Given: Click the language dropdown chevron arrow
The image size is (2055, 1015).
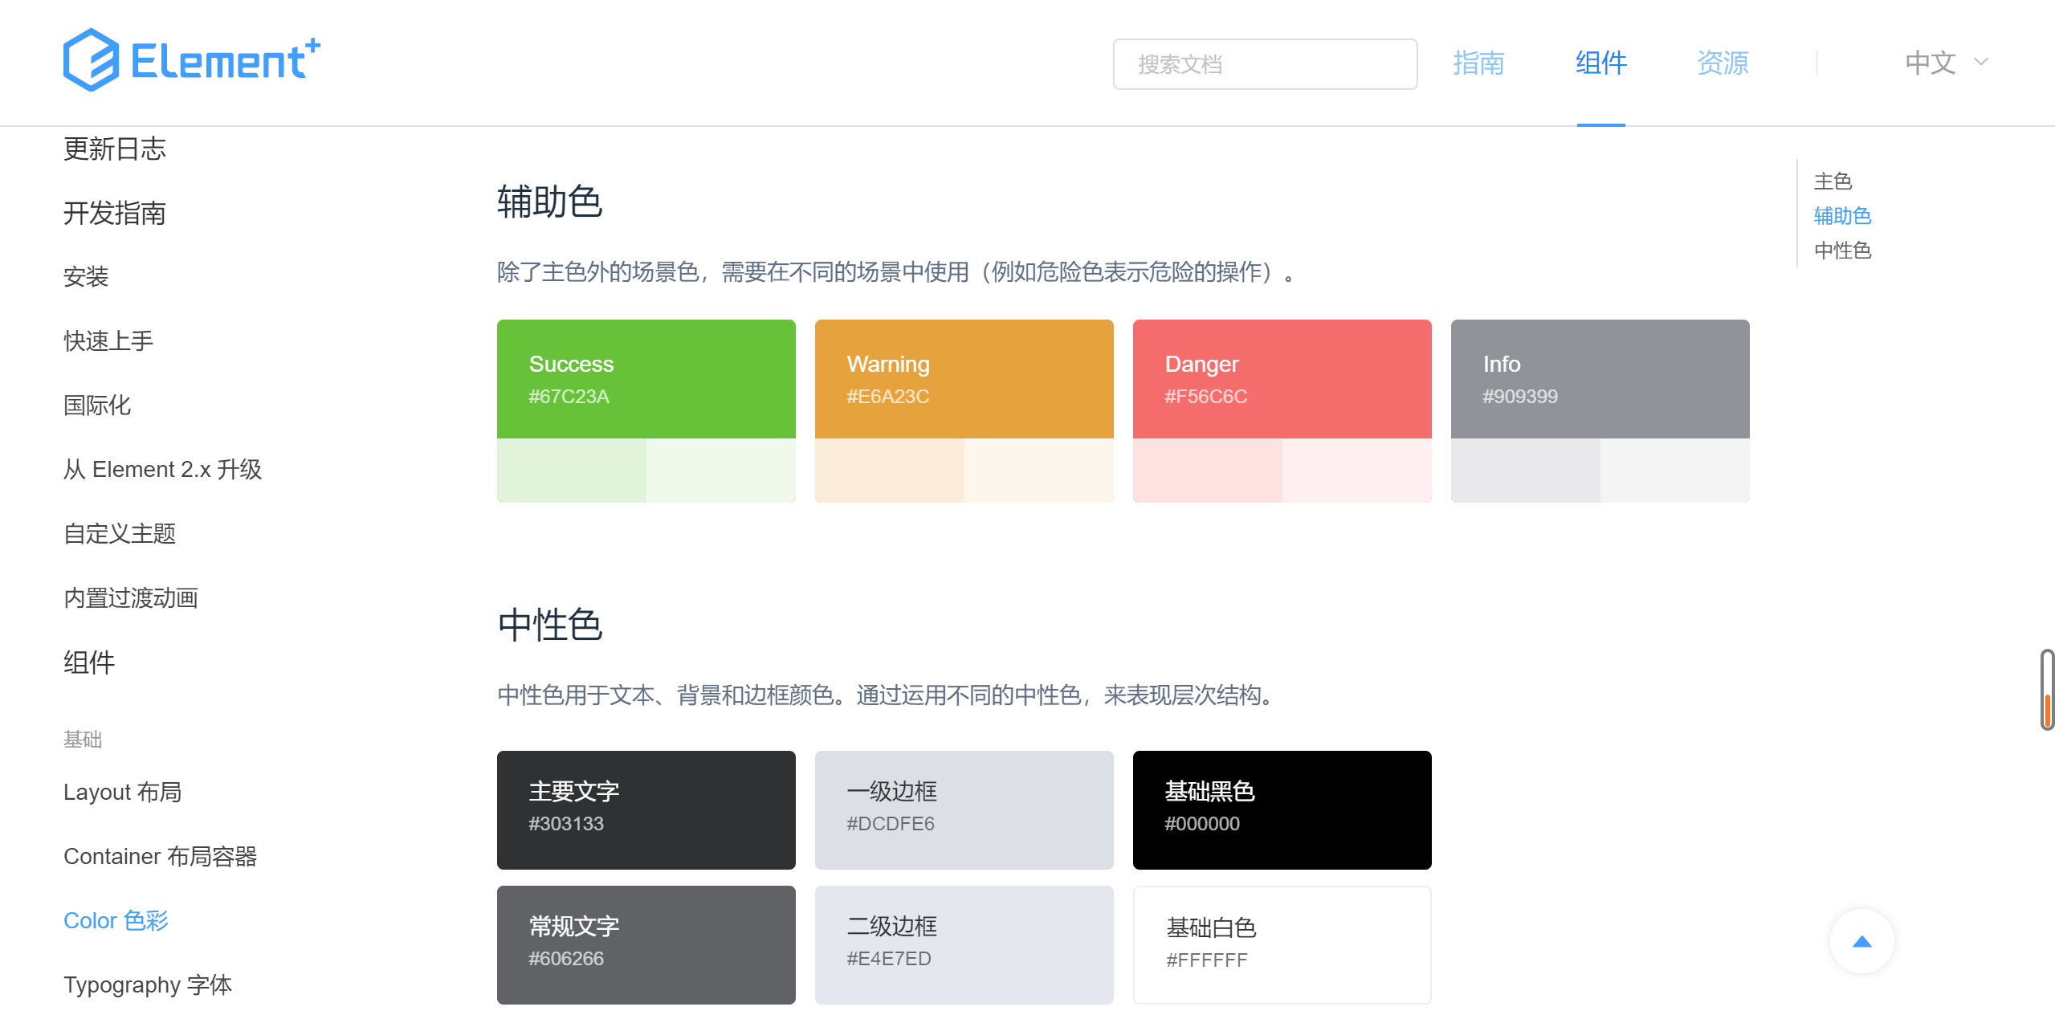Looking at the screenshot, I should pos(1980,62).
